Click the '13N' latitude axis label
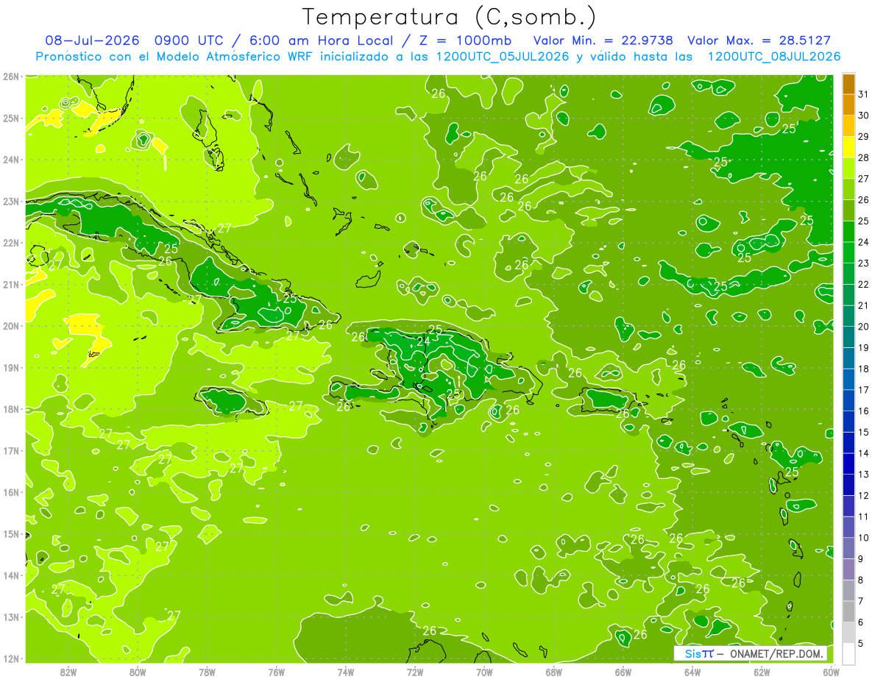The image size is (883, 682). coord(12,617)
